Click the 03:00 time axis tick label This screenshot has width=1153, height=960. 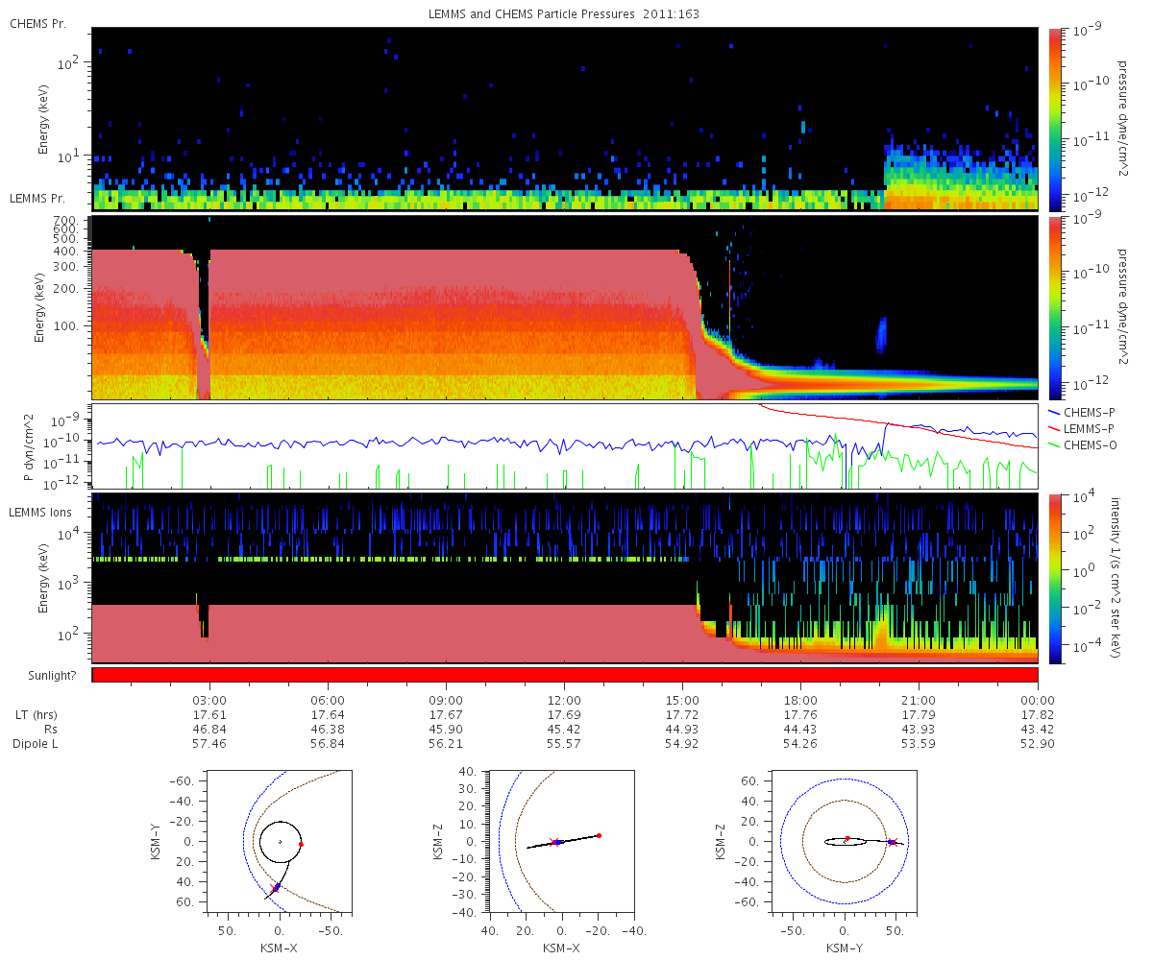coord(209,701)
